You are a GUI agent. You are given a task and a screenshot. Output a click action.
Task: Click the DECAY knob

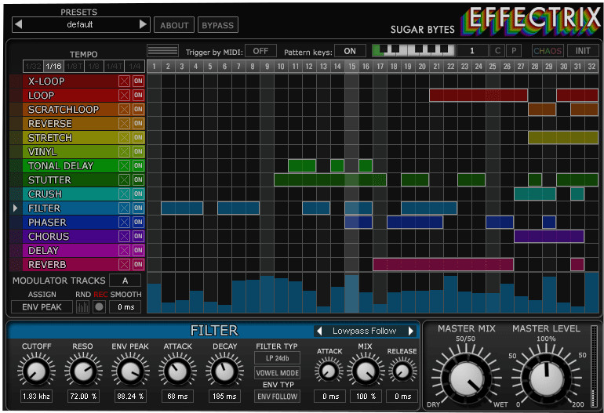(224, 371)
